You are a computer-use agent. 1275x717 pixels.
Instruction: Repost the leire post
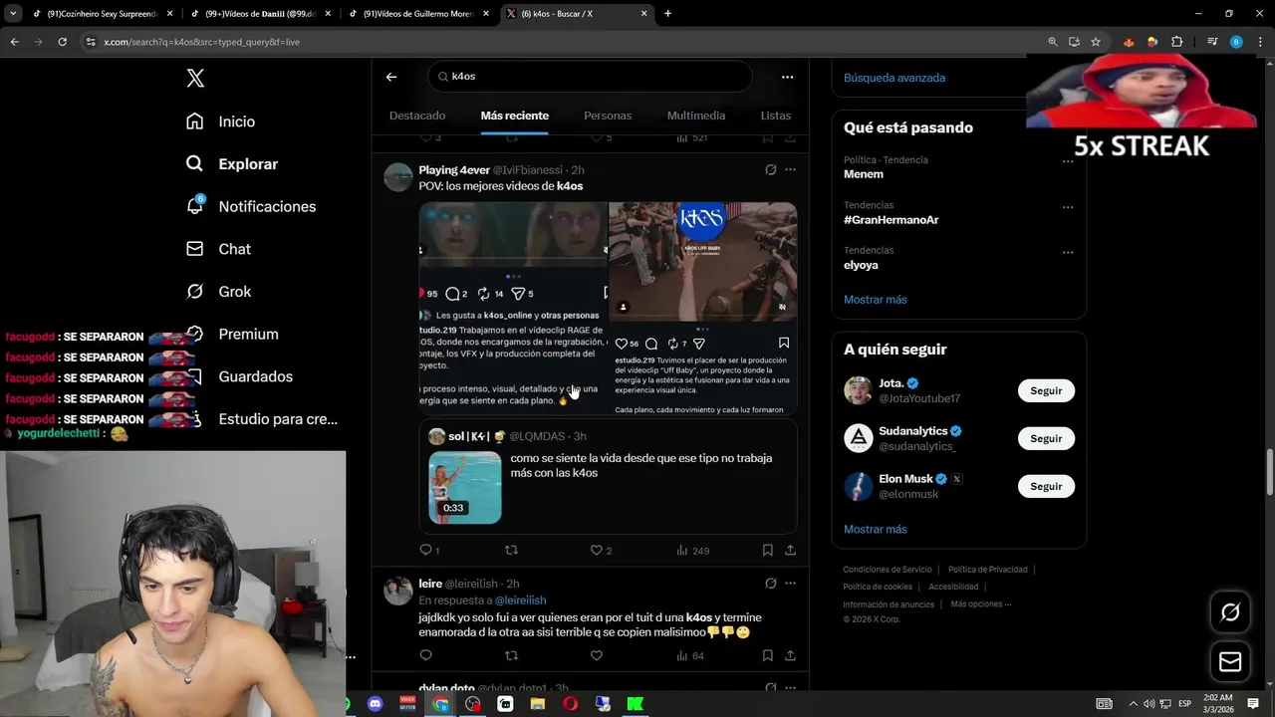511,655
